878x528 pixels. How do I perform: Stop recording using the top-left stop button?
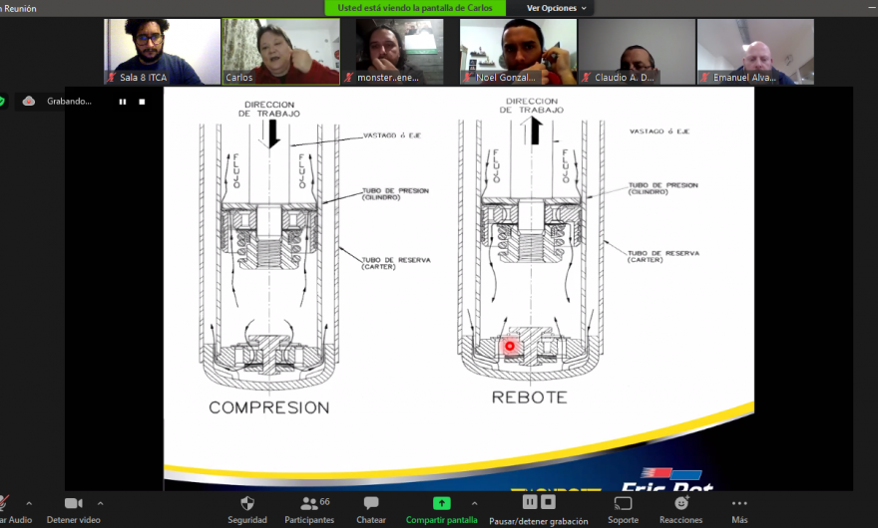pos(142,101)
